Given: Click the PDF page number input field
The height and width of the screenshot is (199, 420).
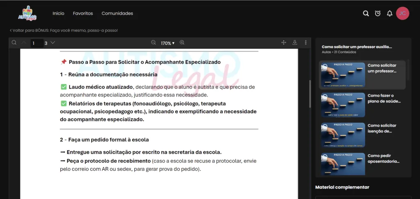Looking at the screenshot, I should tap(37, 43).
